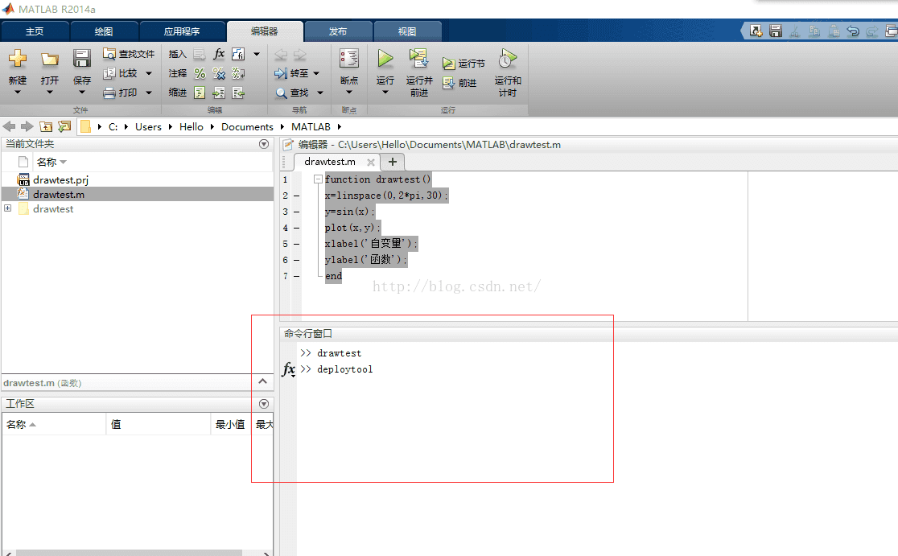The height and width of the screenshot is (556, 898).
Task: Click the browse for folder icon
Action: point(64,126)
